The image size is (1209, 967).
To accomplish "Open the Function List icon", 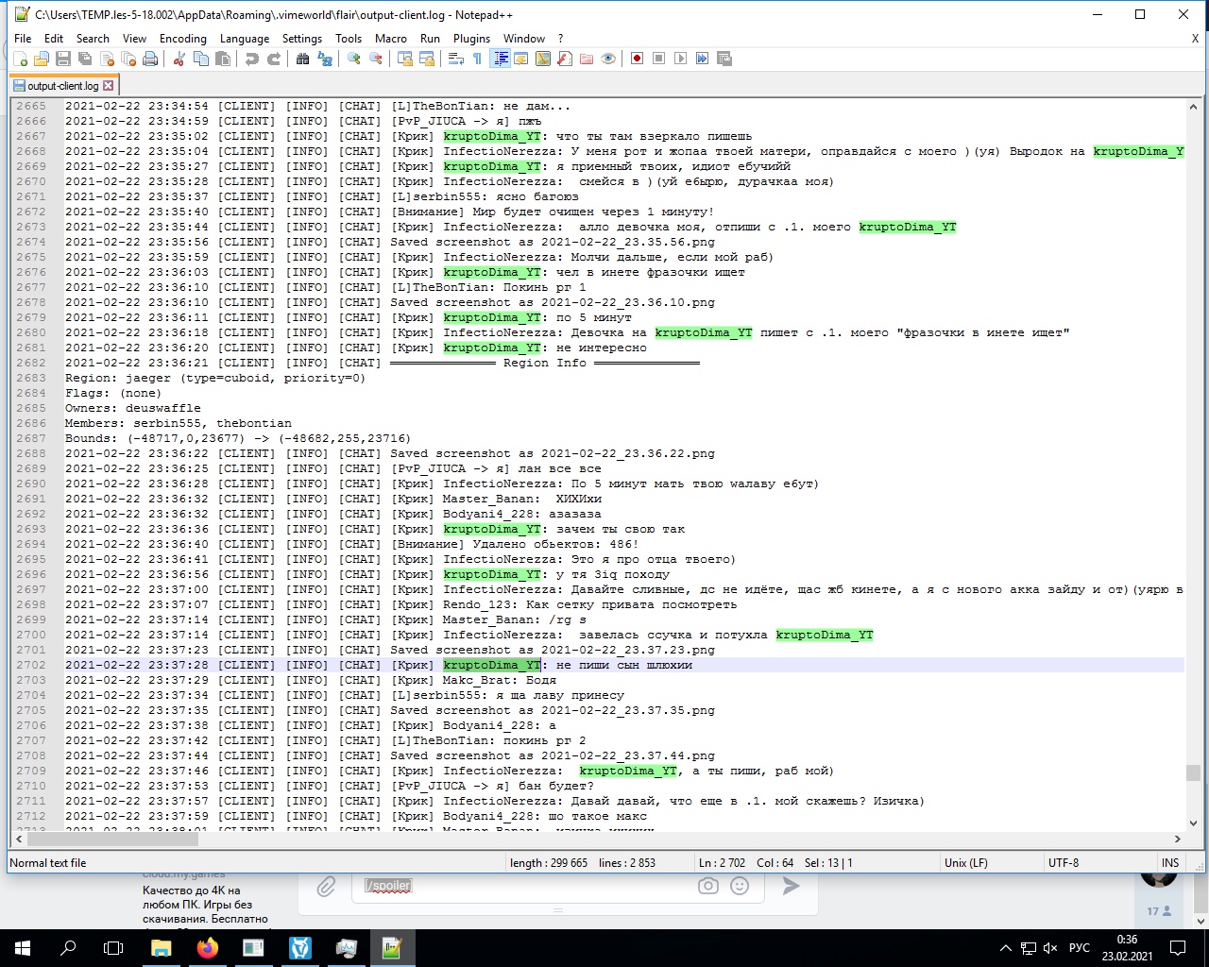I will click(565, 59).
